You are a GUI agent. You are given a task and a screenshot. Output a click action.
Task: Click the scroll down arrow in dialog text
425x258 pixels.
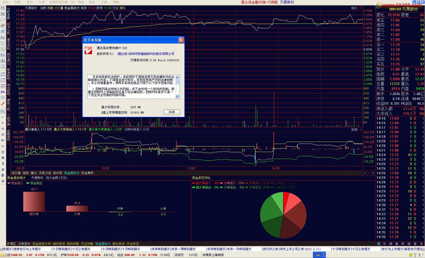[x=177, y=96]
